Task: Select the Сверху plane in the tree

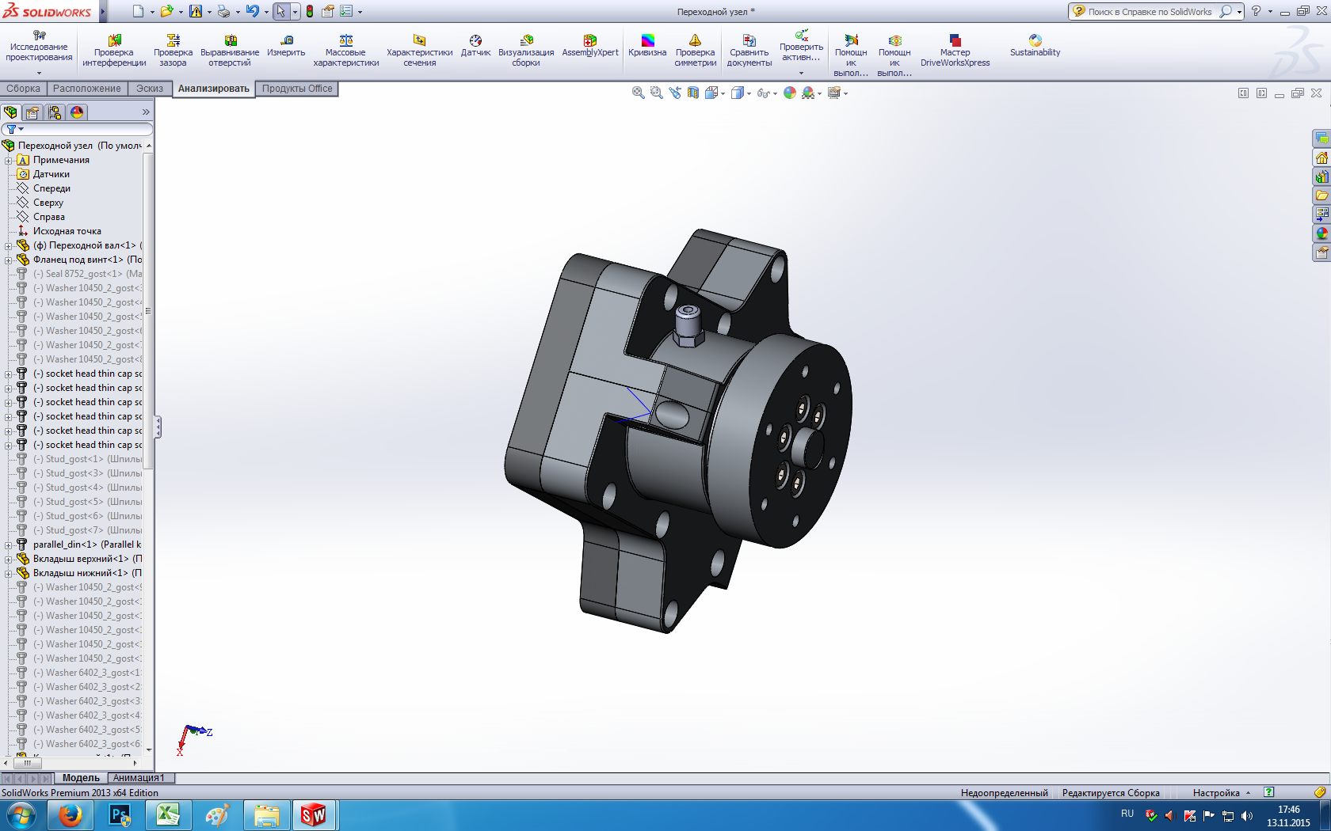Action: click(48, 203)
